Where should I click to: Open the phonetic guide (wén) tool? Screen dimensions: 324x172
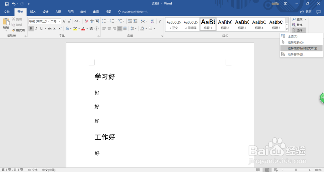(x=92, y=21)
